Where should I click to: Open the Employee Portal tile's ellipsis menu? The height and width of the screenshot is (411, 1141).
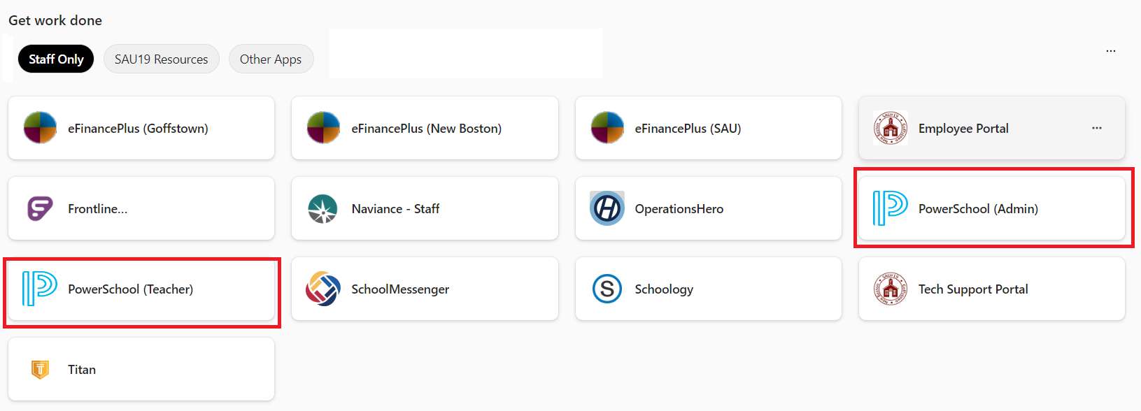(1097, 128)
